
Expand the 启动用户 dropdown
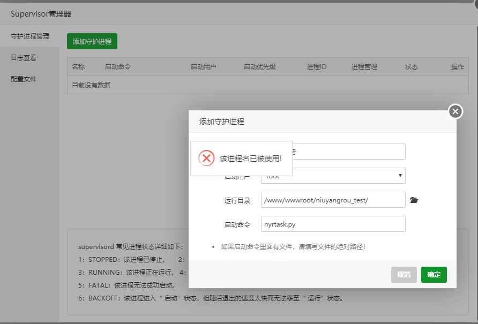333,176
